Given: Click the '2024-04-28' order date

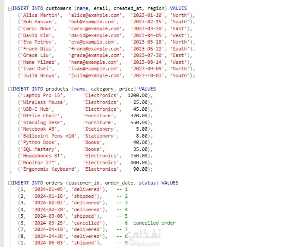Looking at the screenshot, I should 48,236.
